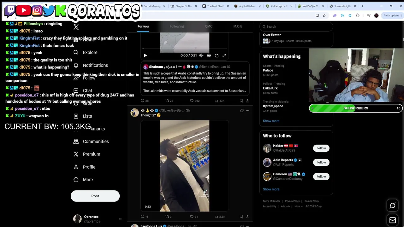Screen dimensions: 404x227
Task: Open Privacy Policy link
Action: [292, 201]
